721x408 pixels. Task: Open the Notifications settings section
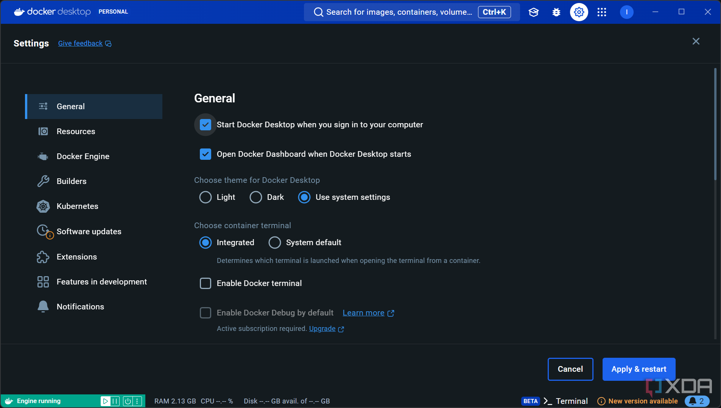click(x=94, y=307)
